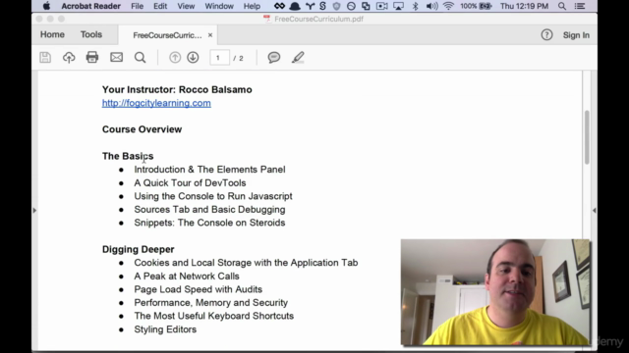
Task: Close the FreeCourseCurric... document tab
Action: tap(210, 35)
